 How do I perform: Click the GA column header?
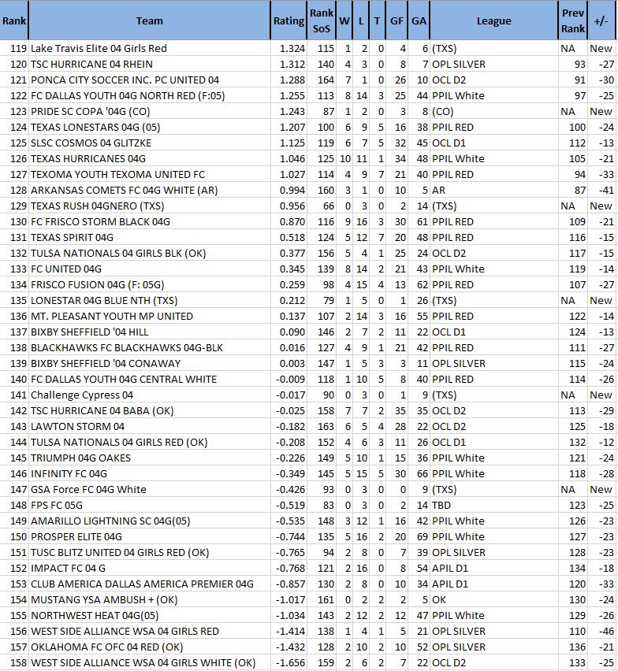coord(419,20)
